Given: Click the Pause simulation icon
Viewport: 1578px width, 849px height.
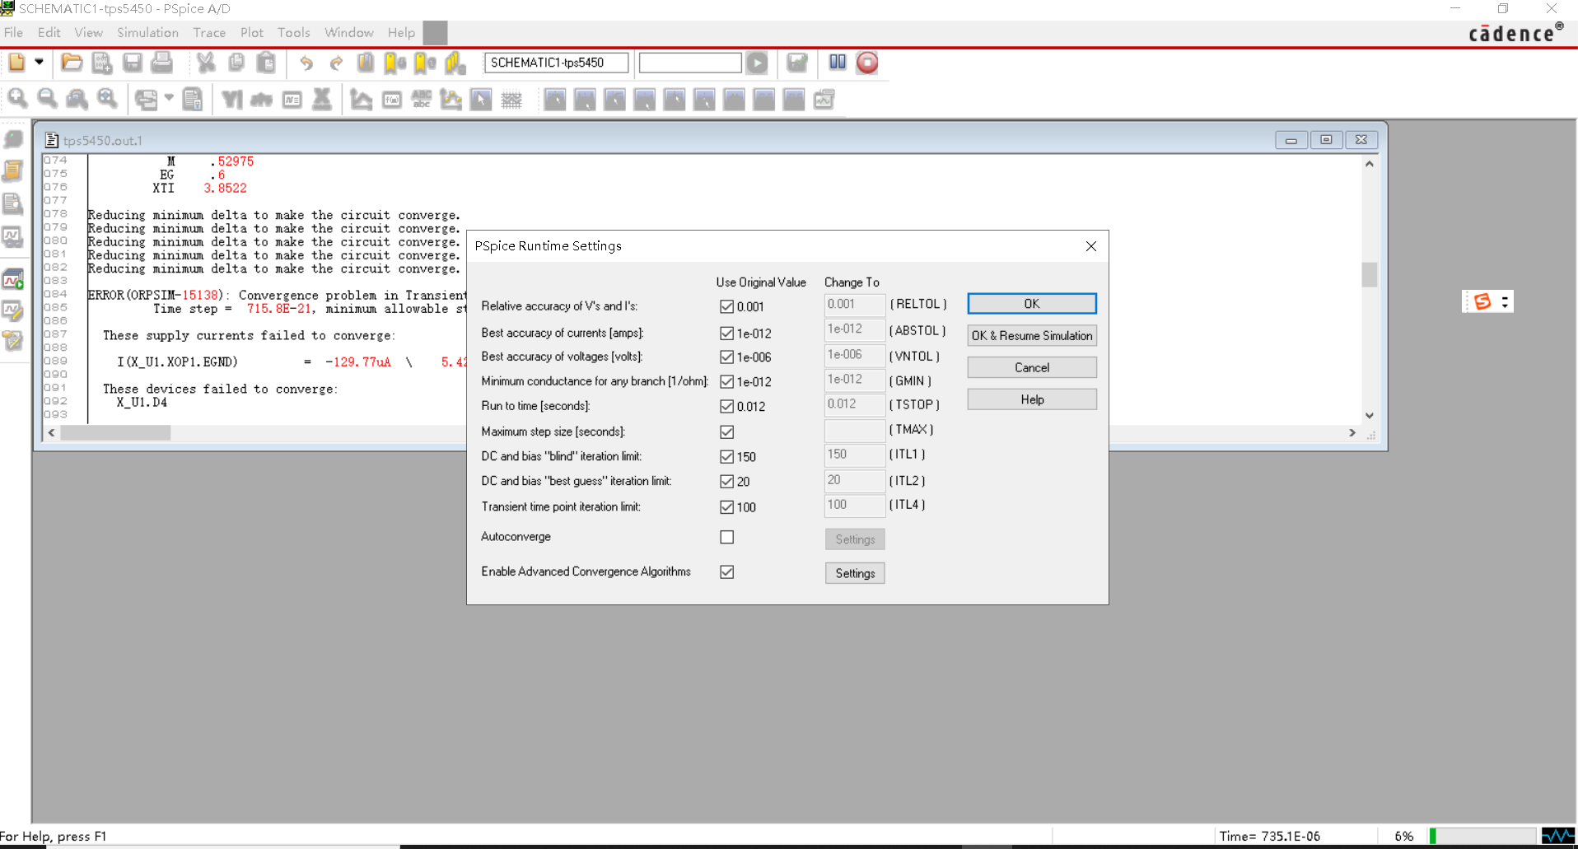Looking at the screenshot, I should pyautogui.click(x=838, y=63).
